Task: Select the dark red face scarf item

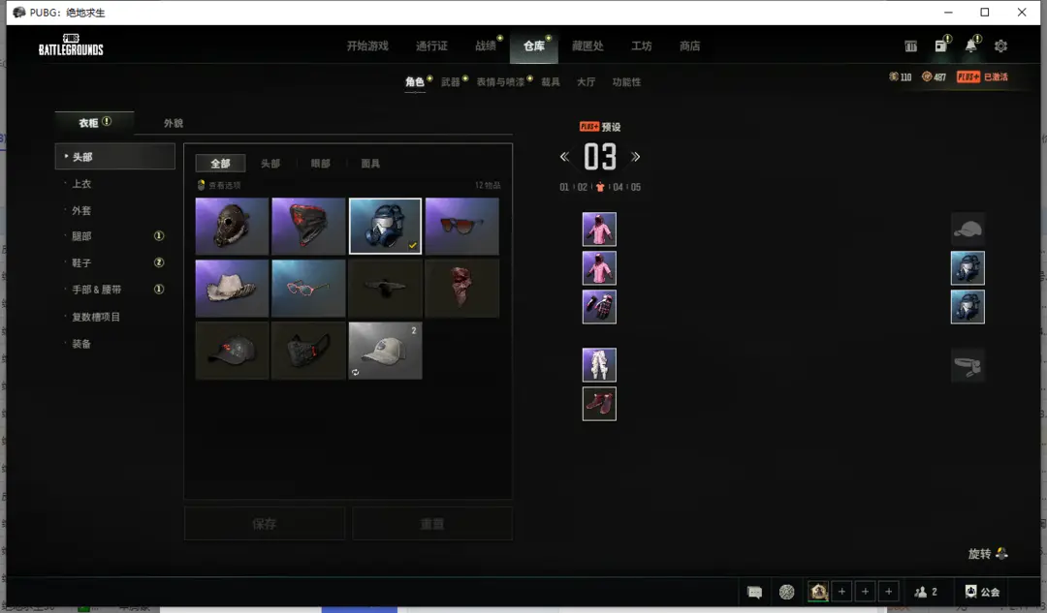Action: (462, 289)
